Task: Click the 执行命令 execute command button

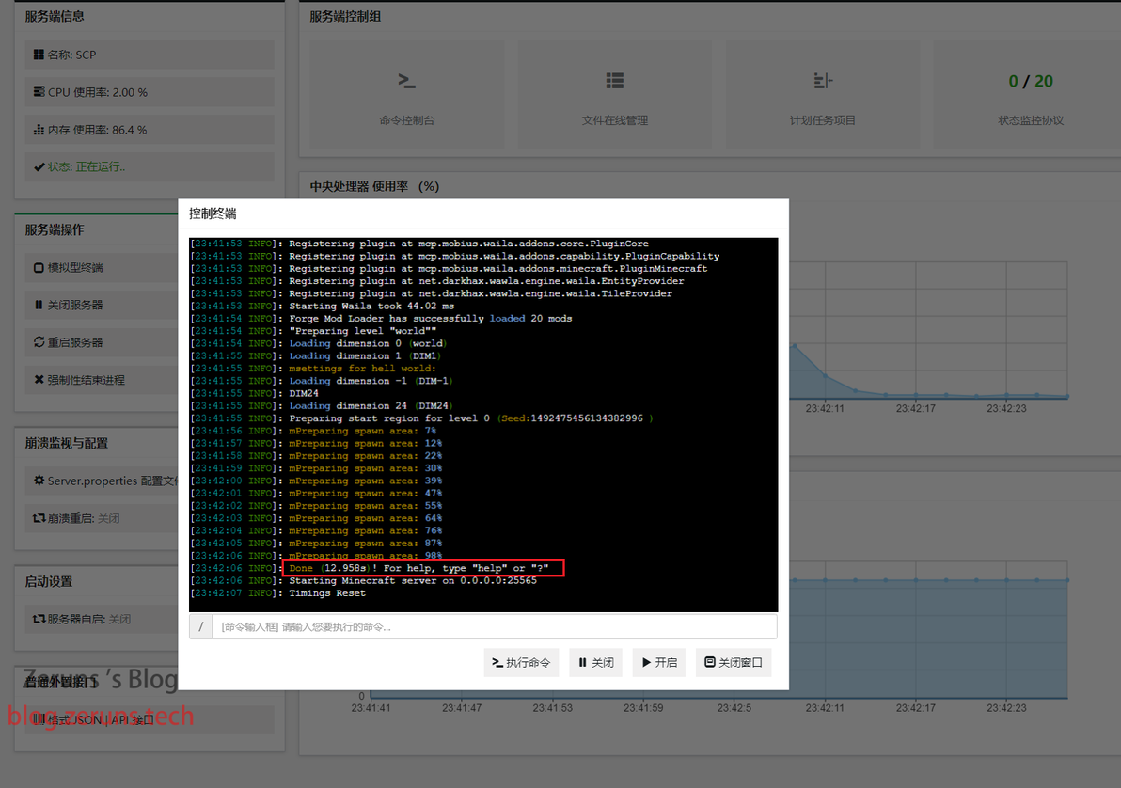Action: [521, 662]
